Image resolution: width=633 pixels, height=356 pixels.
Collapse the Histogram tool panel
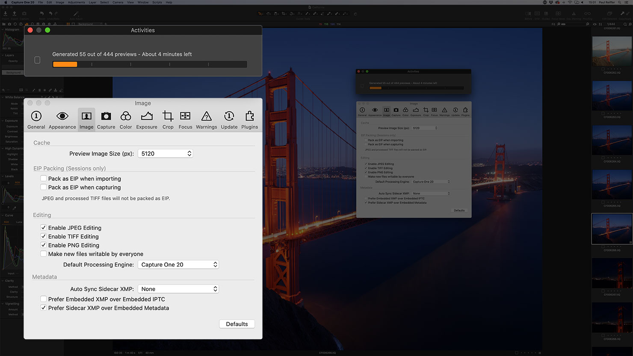click(3, 29)
